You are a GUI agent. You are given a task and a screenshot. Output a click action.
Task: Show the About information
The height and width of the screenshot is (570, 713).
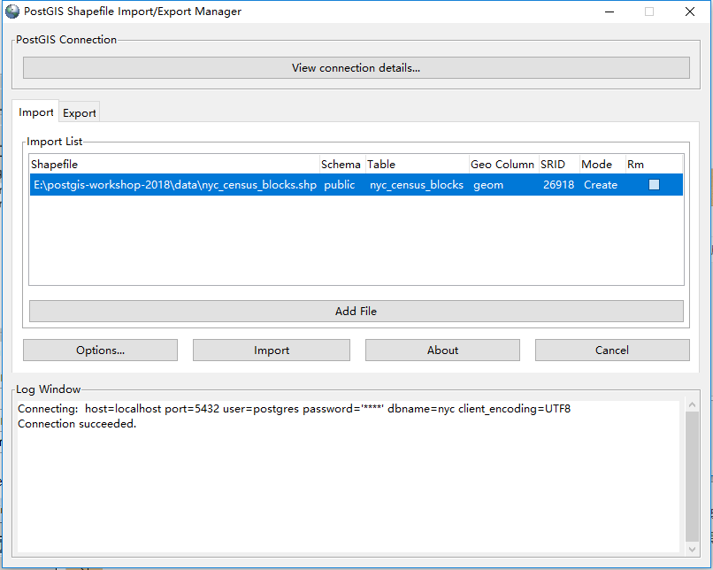(x=442, y=350)
